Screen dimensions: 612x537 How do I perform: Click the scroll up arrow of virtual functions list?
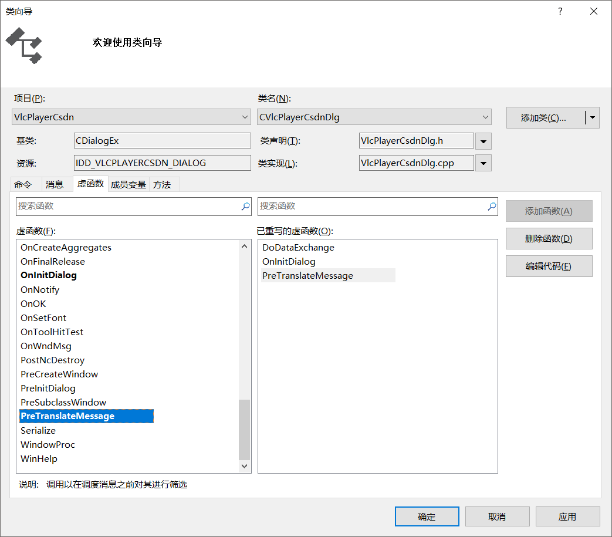244,246
